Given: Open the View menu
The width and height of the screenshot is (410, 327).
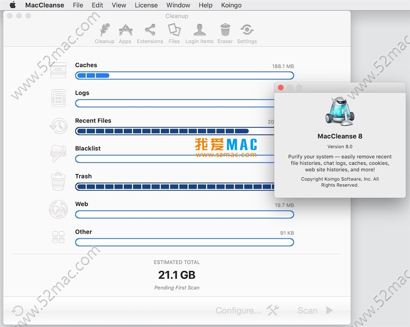Looking at the screenshot, I should coord(119,5).
